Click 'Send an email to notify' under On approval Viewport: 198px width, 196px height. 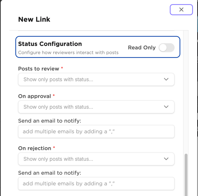tap(49, 121)
